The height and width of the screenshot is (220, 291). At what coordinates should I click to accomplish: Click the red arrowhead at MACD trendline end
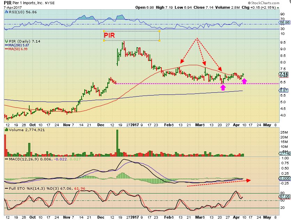(x=248, y=180)
